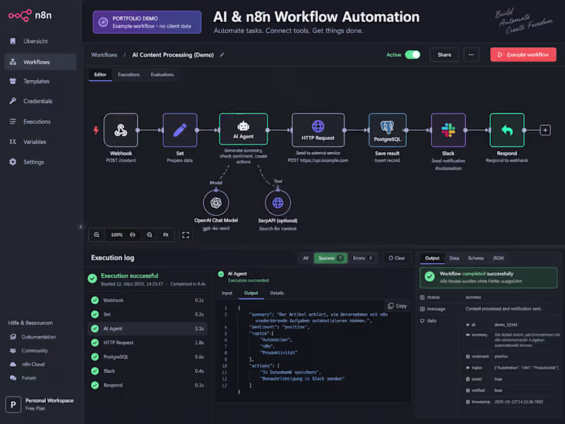Enter fullscreen canvas view

click(x=186, y=235)
